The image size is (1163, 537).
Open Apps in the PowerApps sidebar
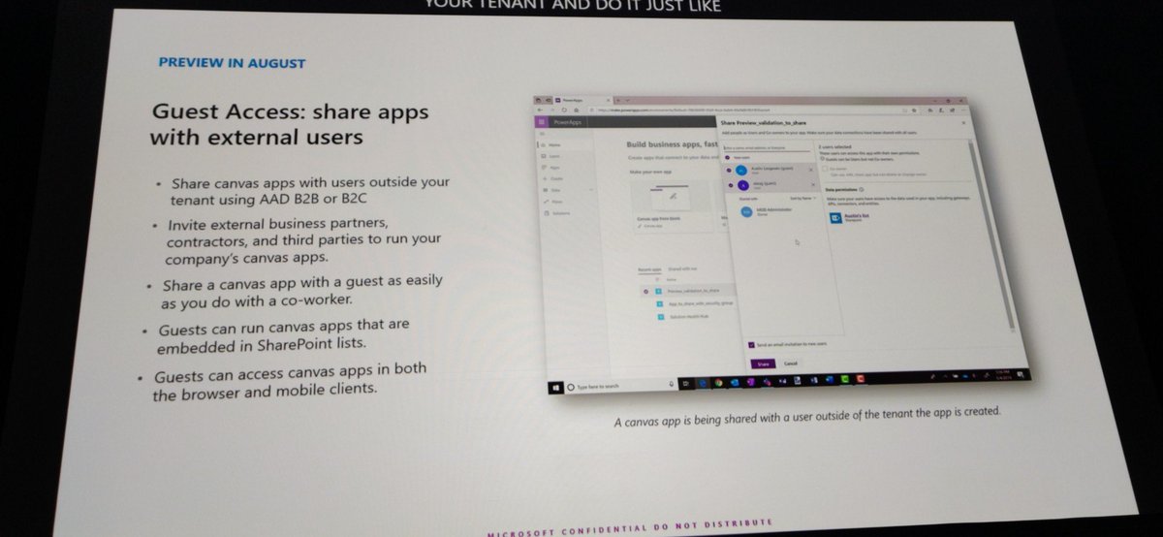pyautogui.click(x=554, y=168)
